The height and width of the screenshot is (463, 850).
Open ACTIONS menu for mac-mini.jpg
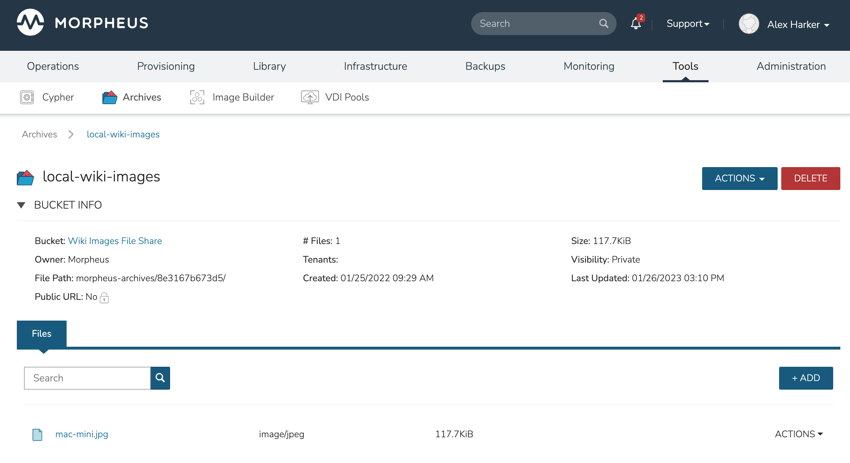(x=798, y=434)
